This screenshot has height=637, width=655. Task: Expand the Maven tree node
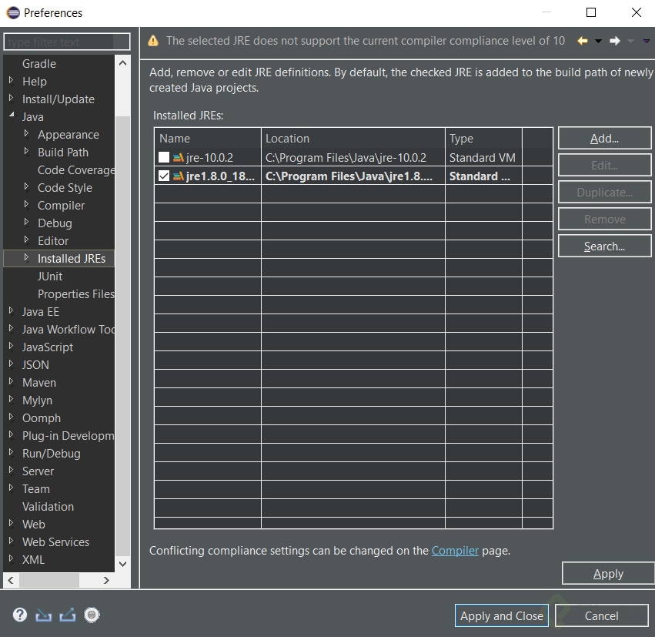coord(12,381)
